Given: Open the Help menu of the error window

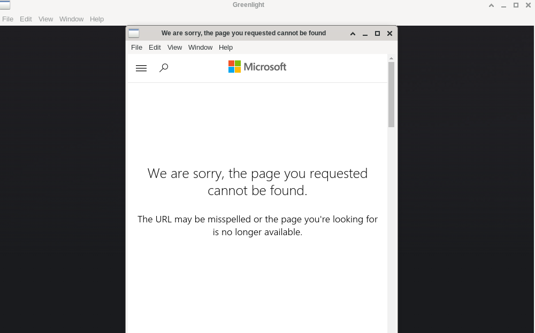Looking at the screenshot, I should [x=225, y=47].
